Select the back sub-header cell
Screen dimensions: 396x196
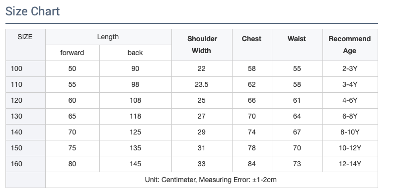tap(136, 53)
